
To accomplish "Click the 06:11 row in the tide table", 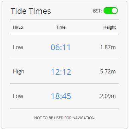I will tap(64, 47).
